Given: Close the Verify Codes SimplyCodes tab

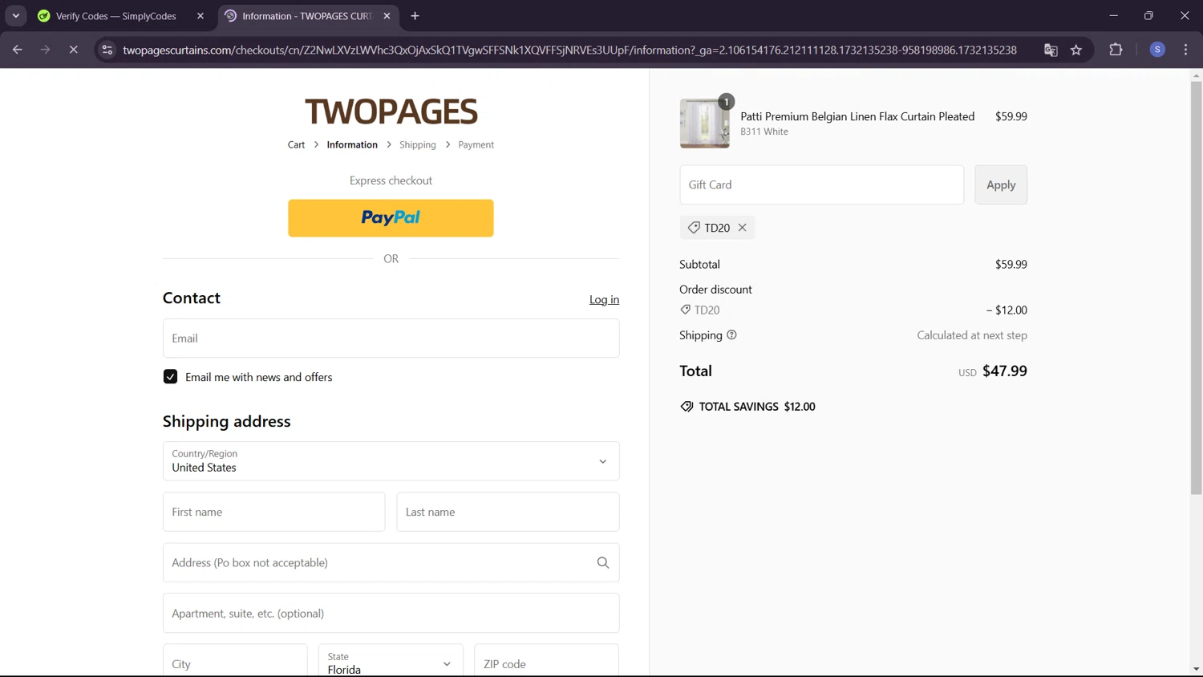Looking at the screenshot, I should point(200,16).
